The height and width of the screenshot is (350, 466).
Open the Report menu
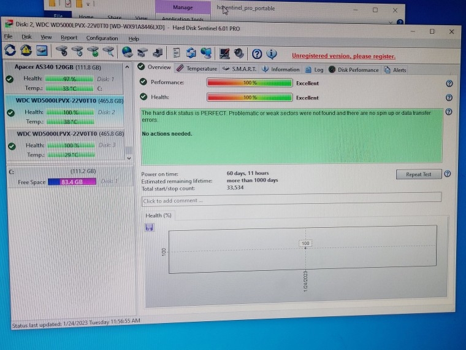(69, 37)
